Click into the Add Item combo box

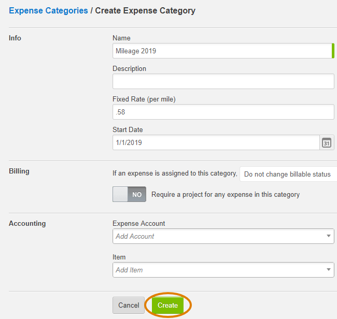pos(223,270)
